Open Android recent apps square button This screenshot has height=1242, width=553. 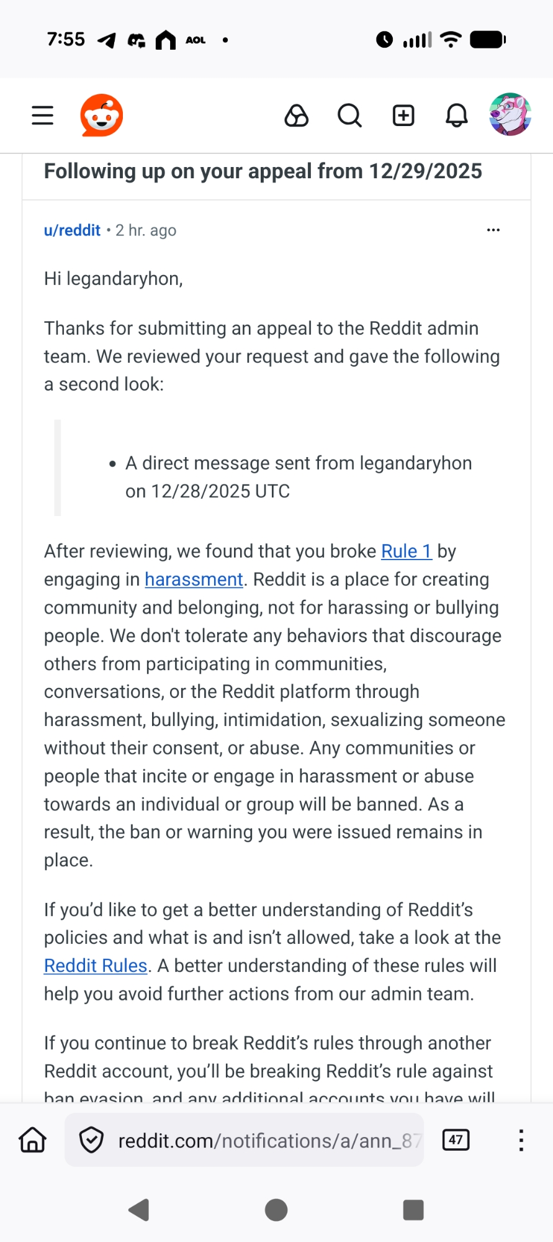(413, 1210)
